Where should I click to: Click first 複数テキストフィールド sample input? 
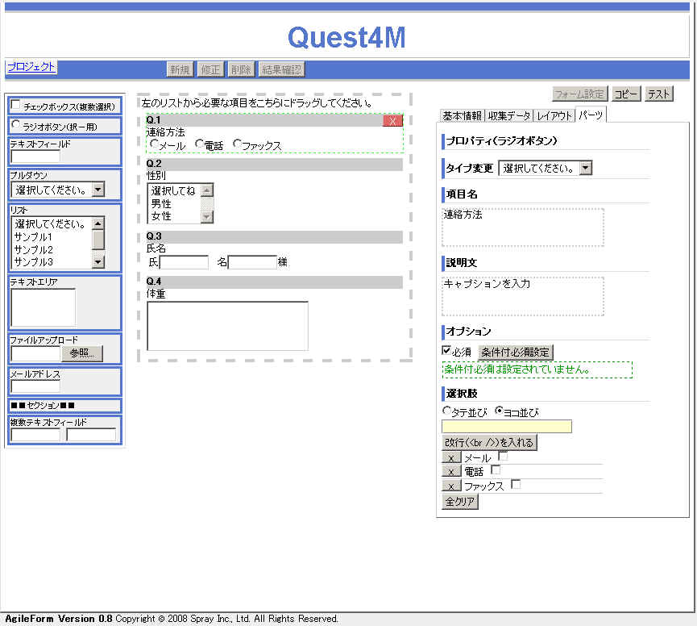pyautogui.click(x=35, y=434)
